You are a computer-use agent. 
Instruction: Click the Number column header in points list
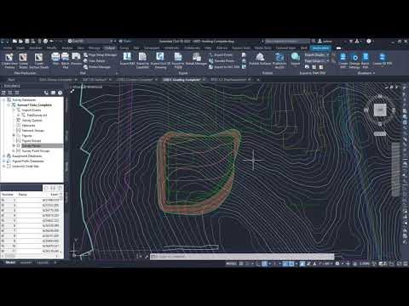[x=8, y=195]
